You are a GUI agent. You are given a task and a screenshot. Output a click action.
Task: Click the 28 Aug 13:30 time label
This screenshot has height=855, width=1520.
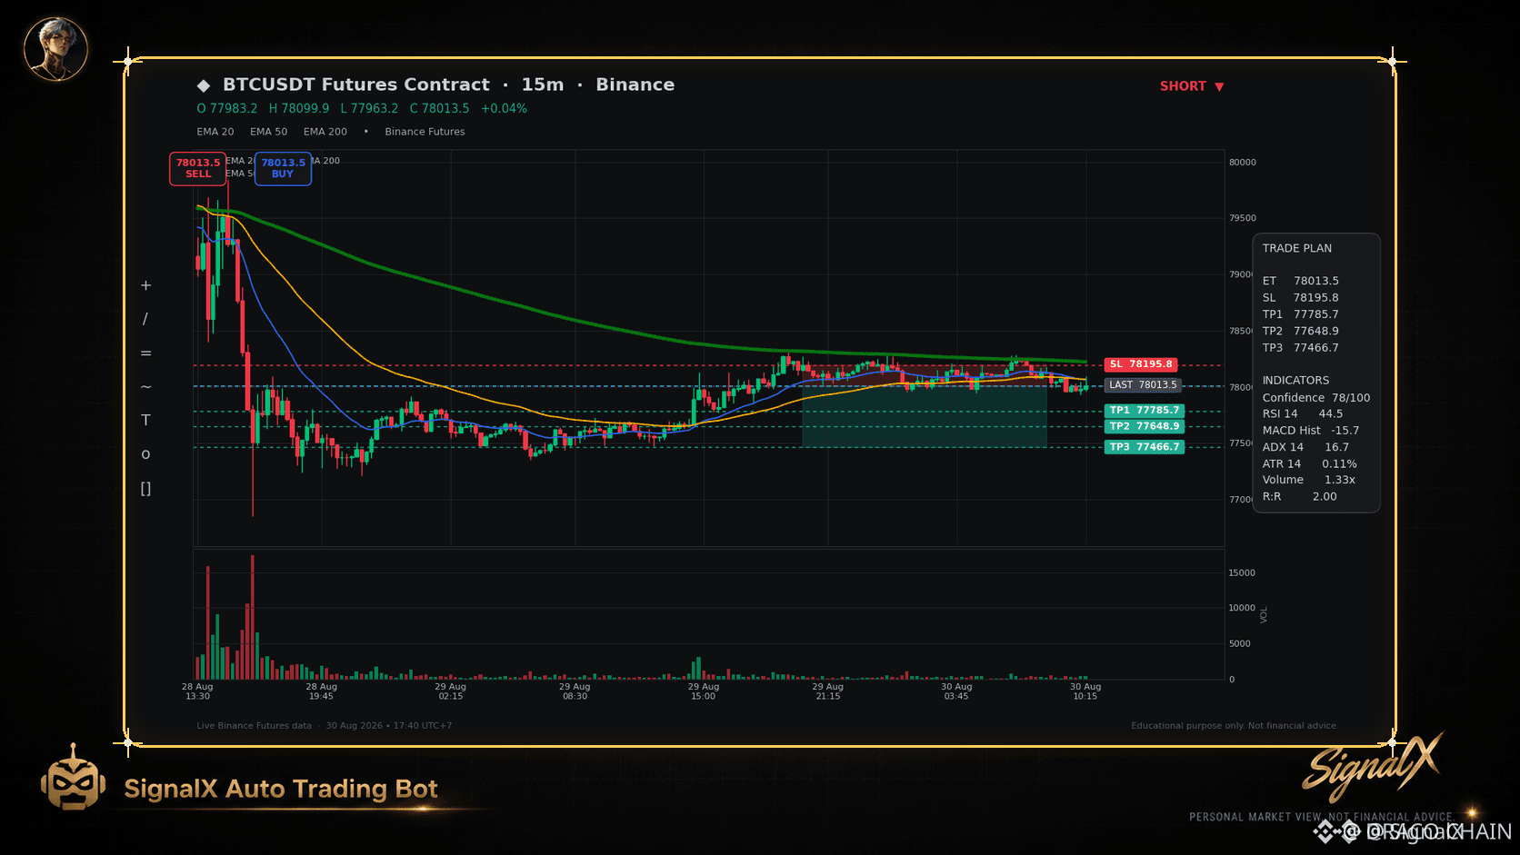coord(197,691)
